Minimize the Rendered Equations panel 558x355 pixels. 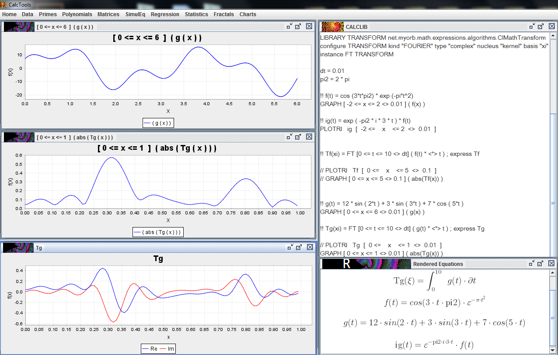pyautogui.click(x=532, y=263)
